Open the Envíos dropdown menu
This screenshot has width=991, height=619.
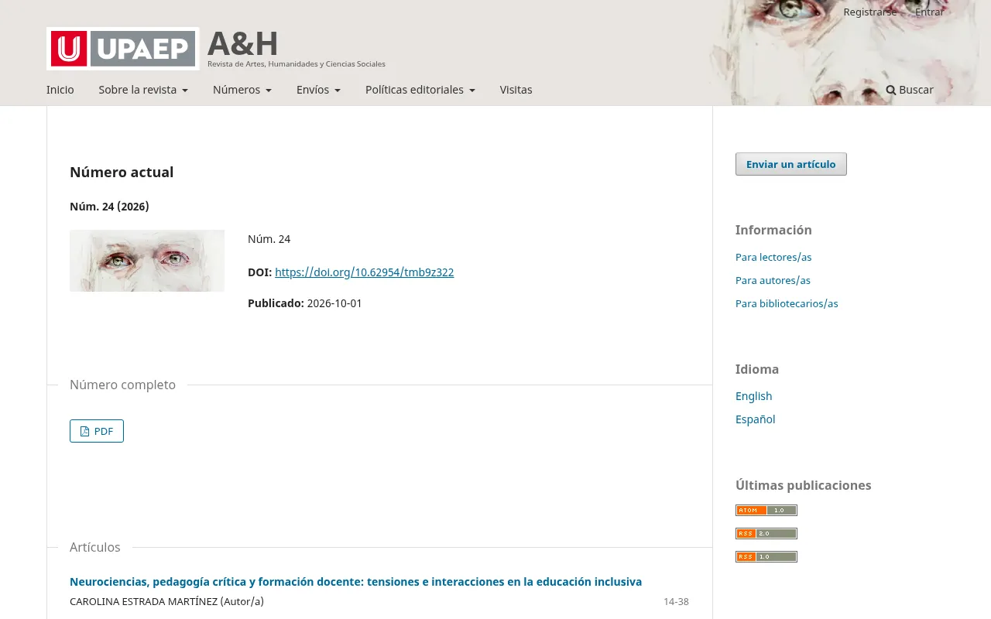(318, 90)
